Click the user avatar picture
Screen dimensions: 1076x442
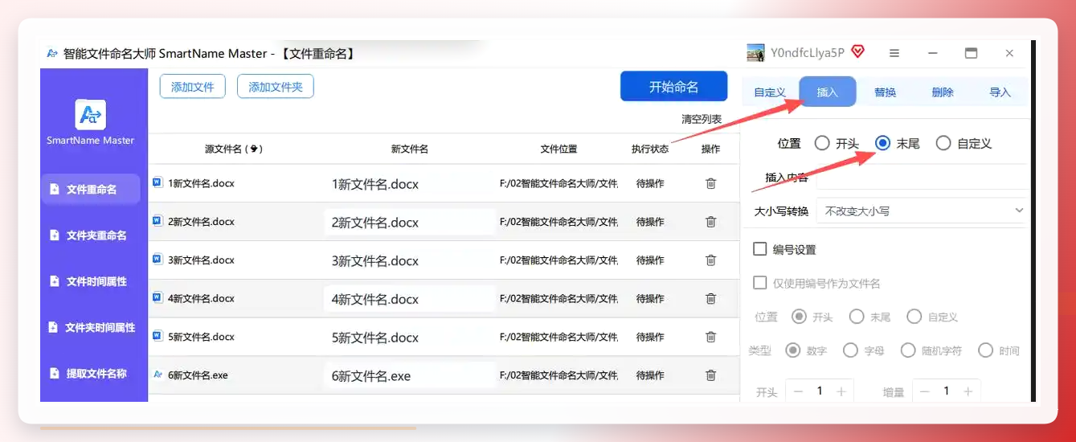pos(755,53)
